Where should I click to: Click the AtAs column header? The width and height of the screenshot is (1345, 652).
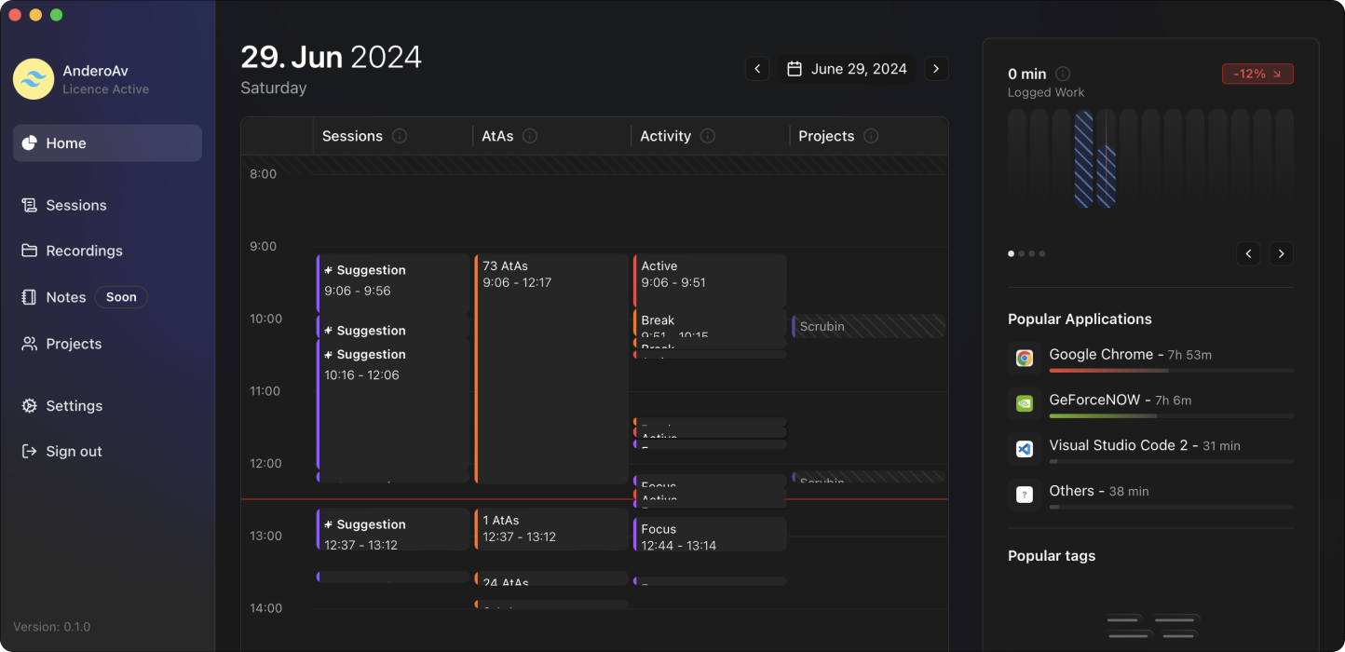[497, 136]
